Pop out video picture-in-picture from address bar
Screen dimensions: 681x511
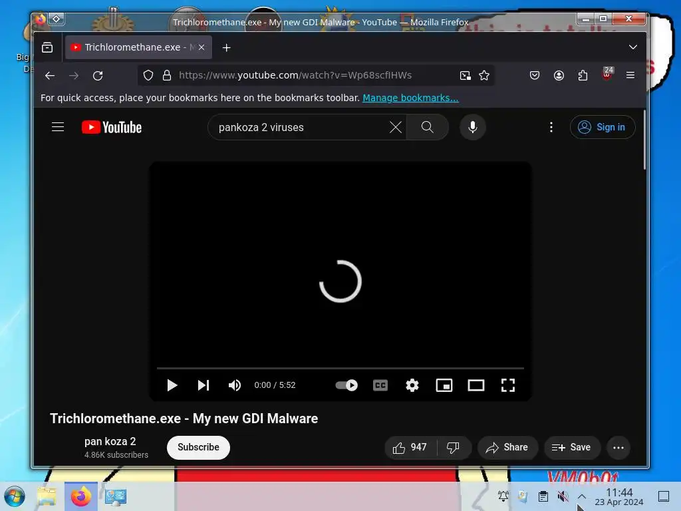pos(465,76)
